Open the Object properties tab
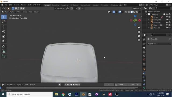The width and height of the screenshot is (172, 97). pyautogui.click(x=144, y=69)
